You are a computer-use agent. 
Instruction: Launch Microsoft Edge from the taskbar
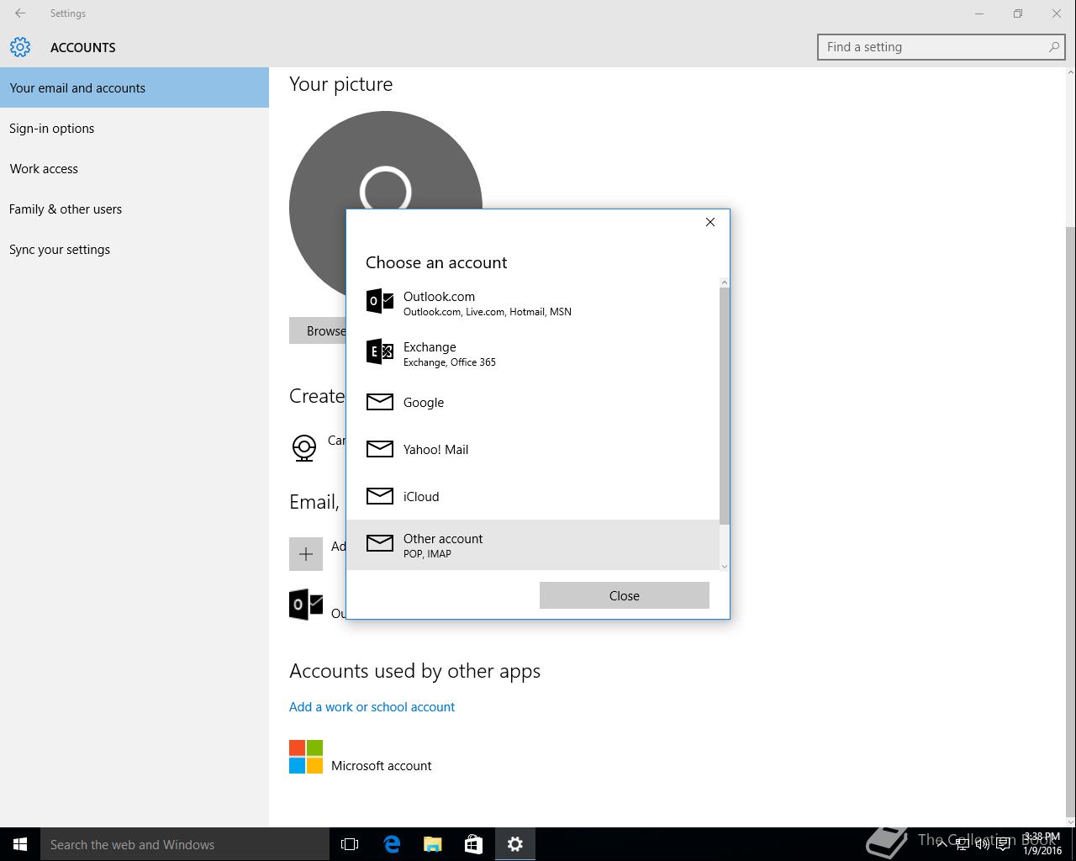392,844
